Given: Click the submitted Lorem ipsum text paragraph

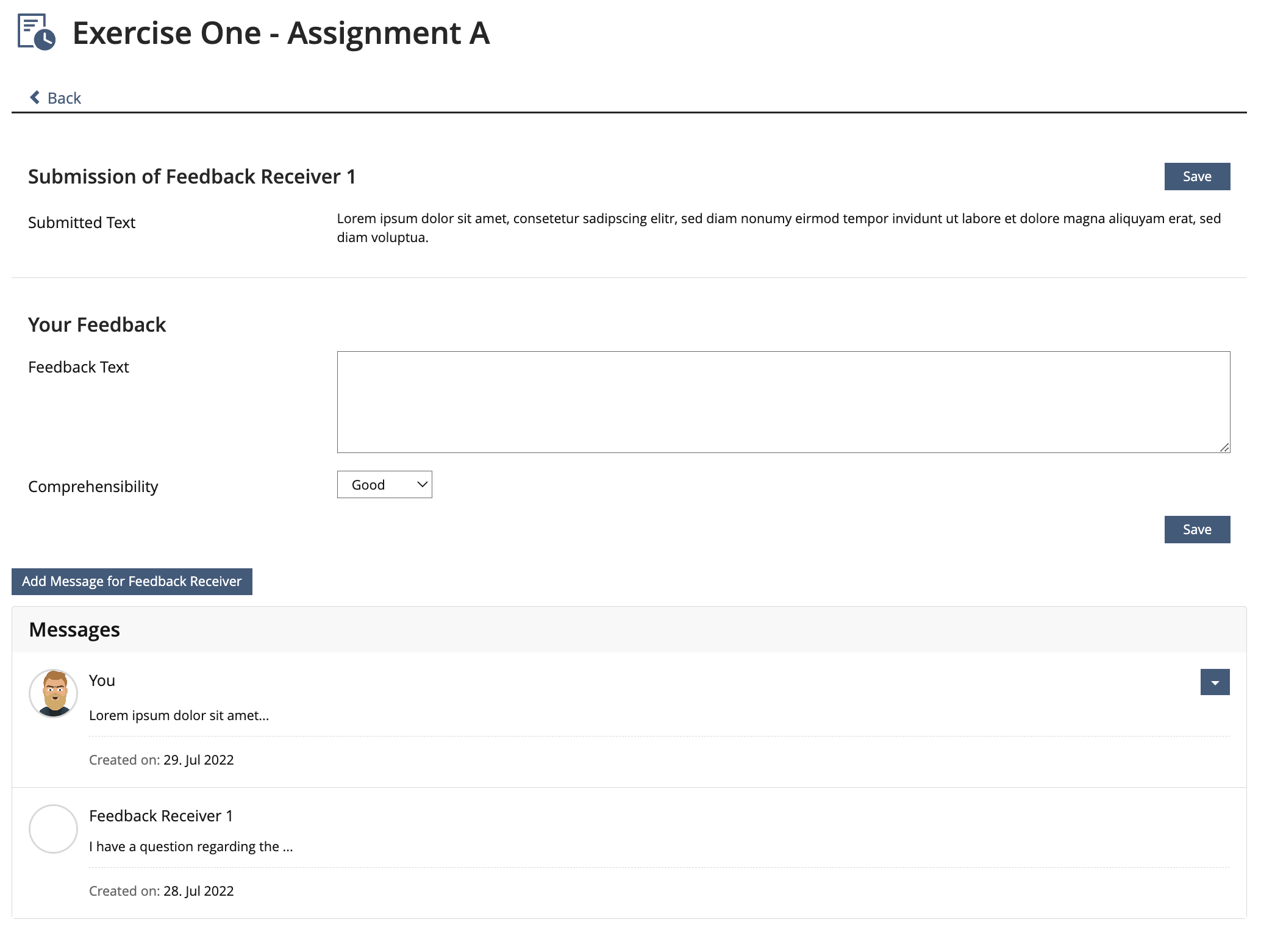Looking at the screenshot, I should click(x=778, y=227).
